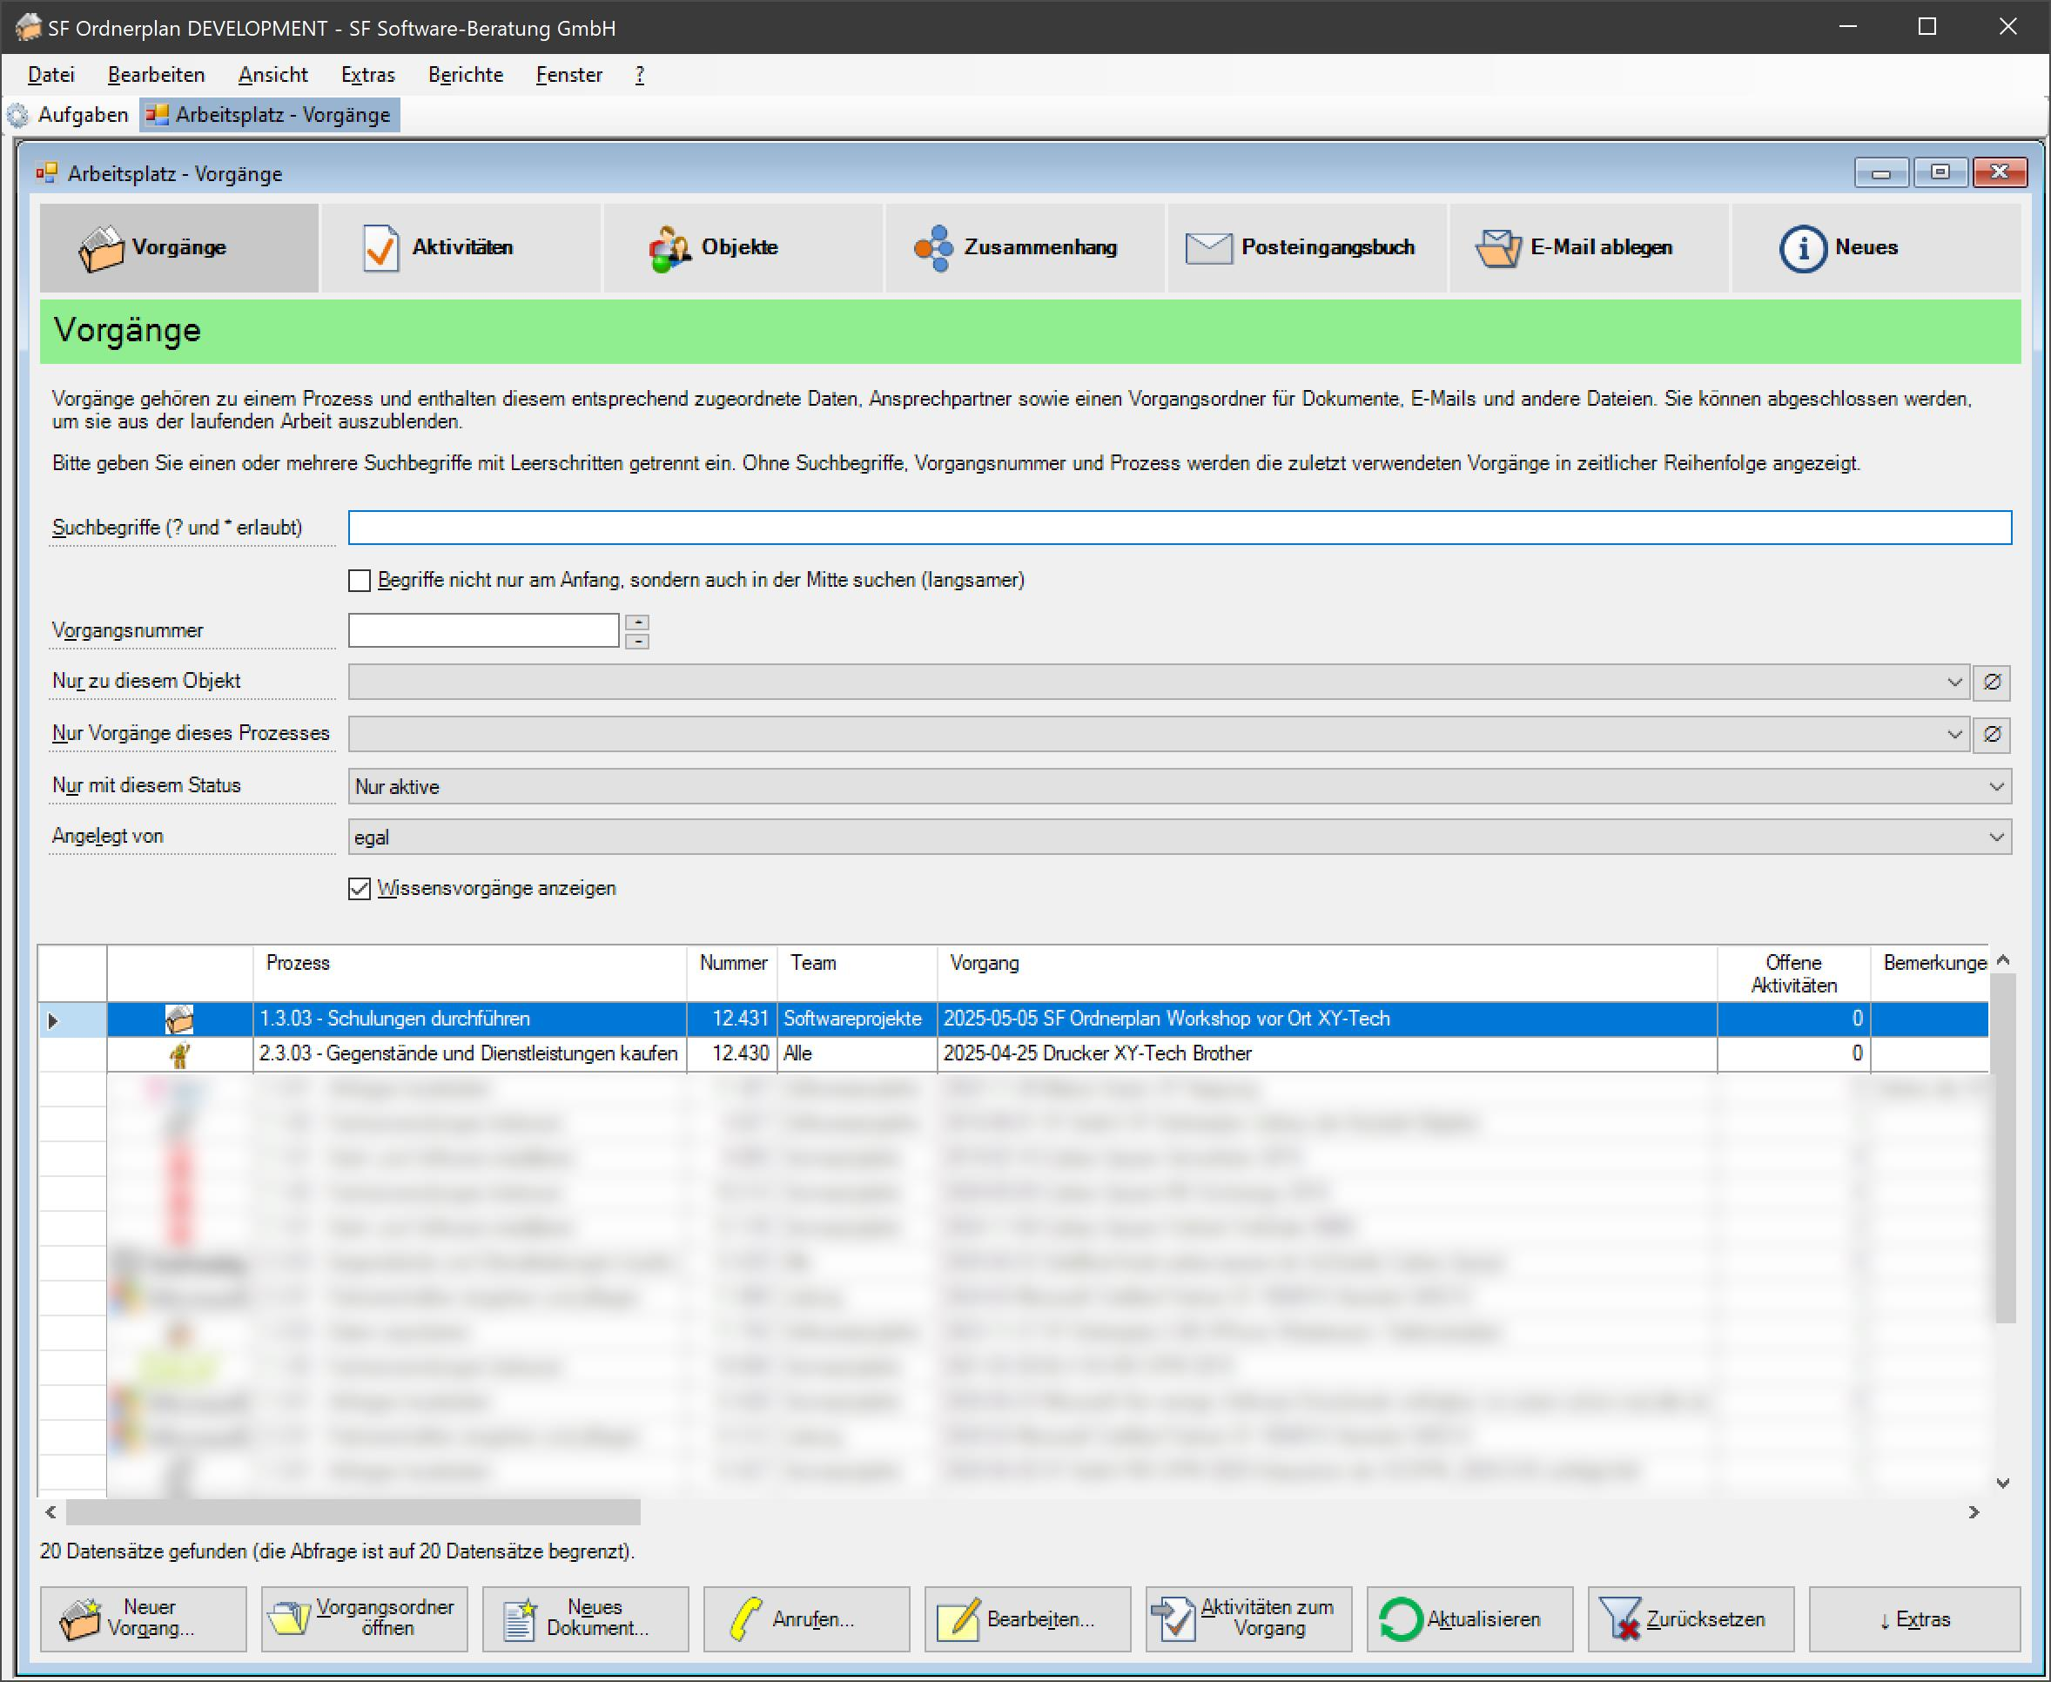Uncheck Wissensvorgänge anzeigen
The height and width of the screenshot is (1682, 2051).
tap(360, 889)
